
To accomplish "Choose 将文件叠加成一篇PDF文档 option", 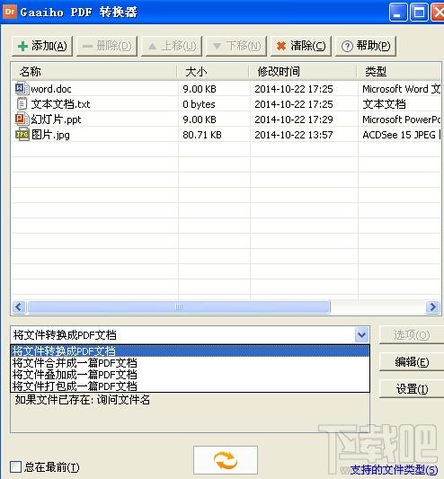I will (x=190, y=375).
